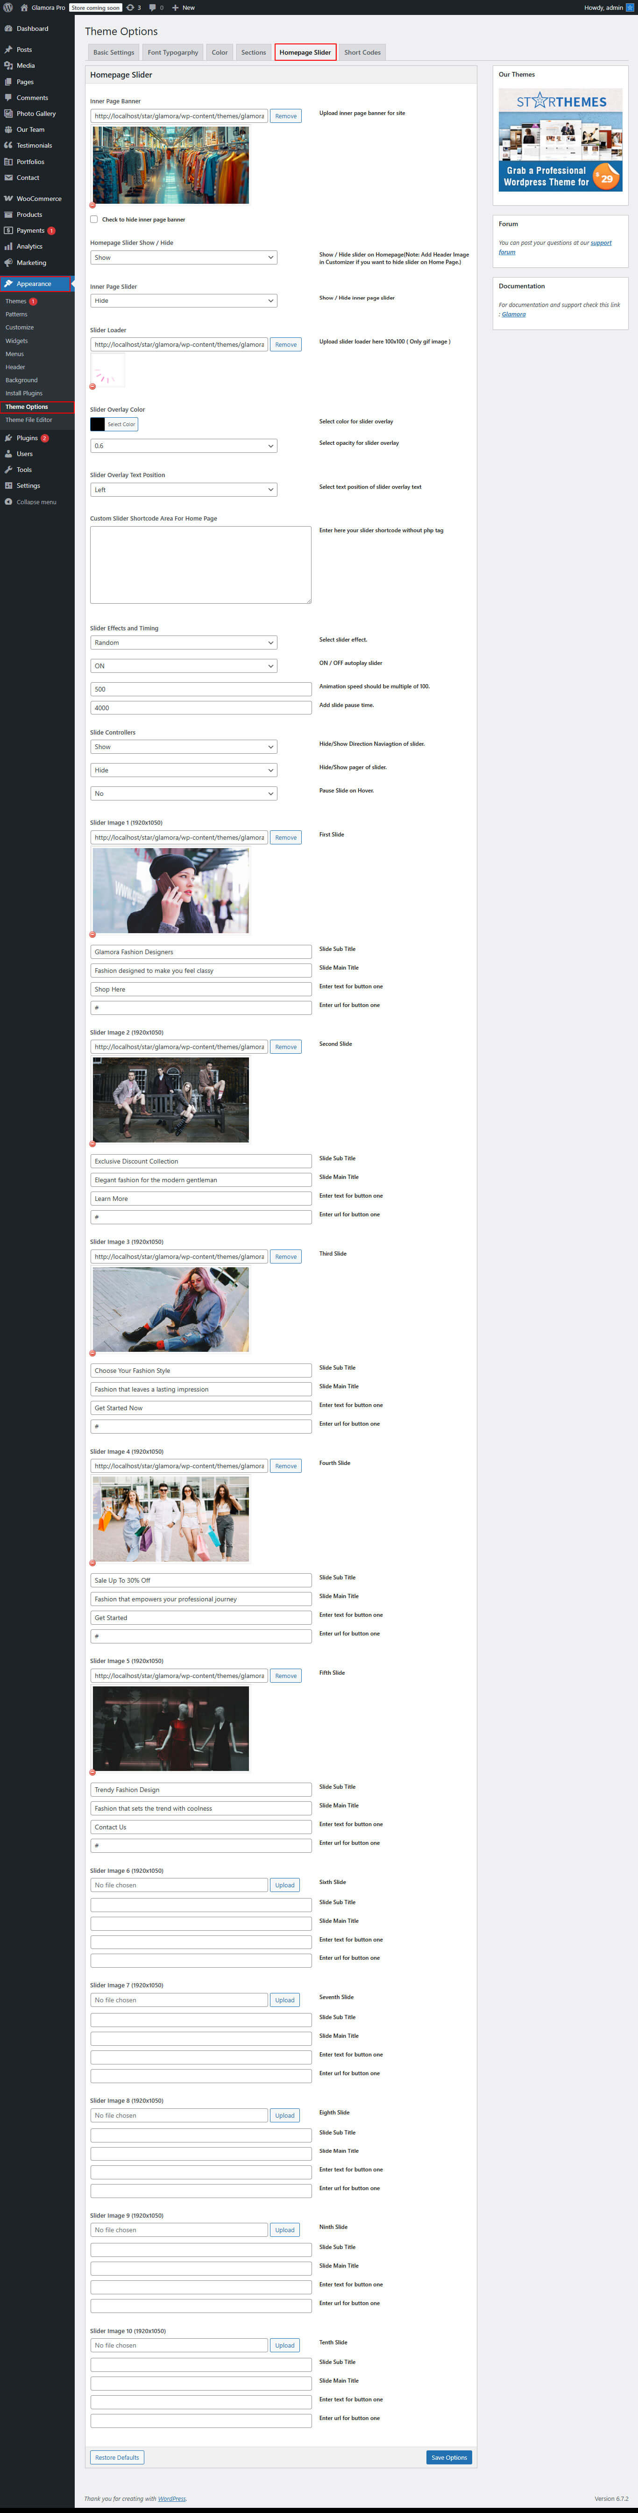Viewport: 638px width, 2513px height.
Task: Open Slider Overlay Text Position dropdown
Action: pyautogui.click(x=184, y=490)
